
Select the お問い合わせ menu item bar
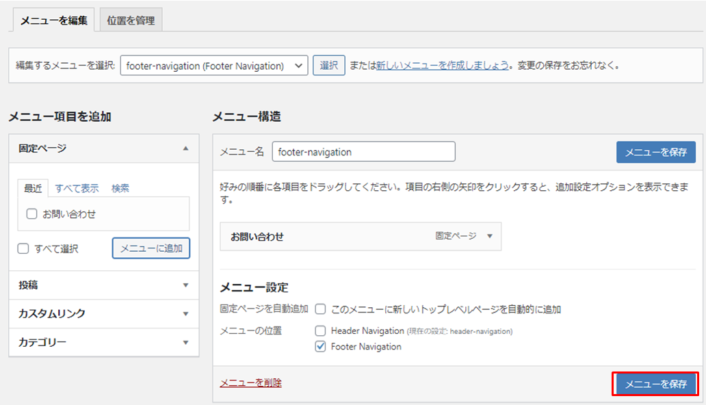click(361, 237)
